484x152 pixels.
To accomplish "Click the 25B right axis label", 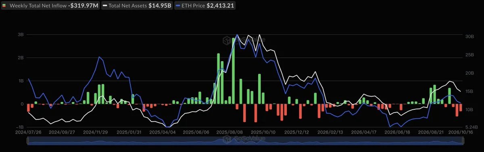I will tap(469, 55).
